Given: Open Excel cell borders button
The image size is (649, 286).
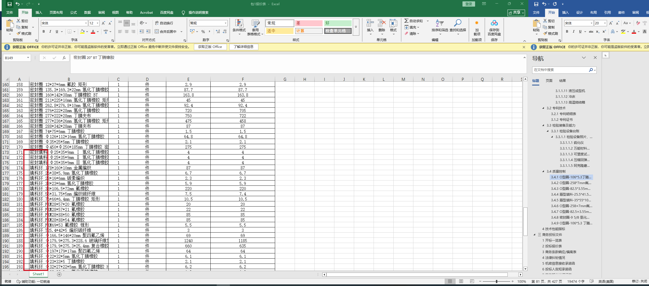Looking at the screenshot, I should pyautogui.click(x=70, y=32).
